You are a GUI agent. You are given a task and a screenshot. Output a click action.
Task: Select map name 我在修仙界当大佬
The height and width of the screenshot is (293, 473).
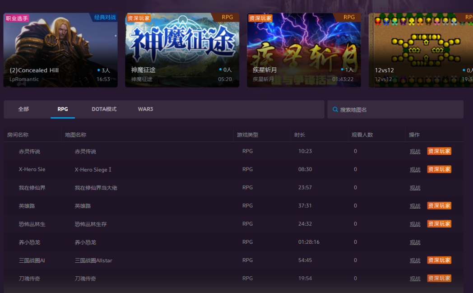pos(96,188)
